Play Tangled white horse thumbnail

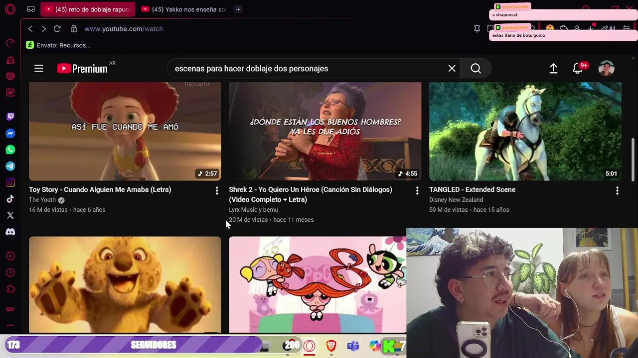pos(525,131)
